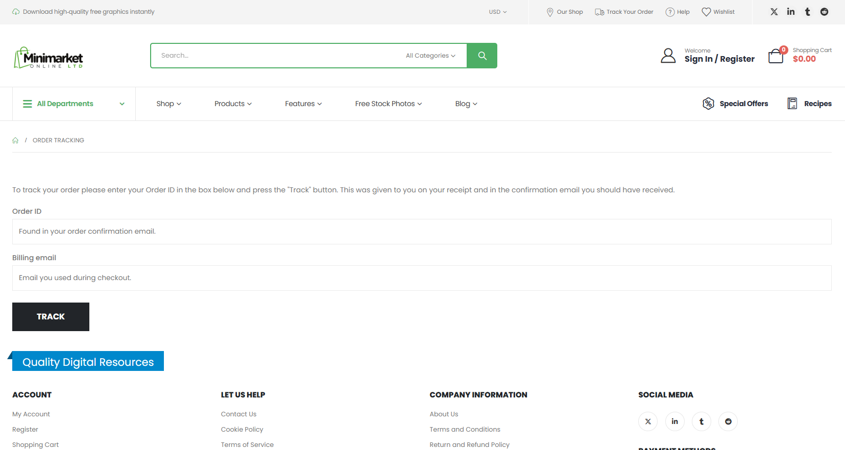Expand the All Departments menu
The height and width of the screenshot is (450, 845).
tap(74, 104)
